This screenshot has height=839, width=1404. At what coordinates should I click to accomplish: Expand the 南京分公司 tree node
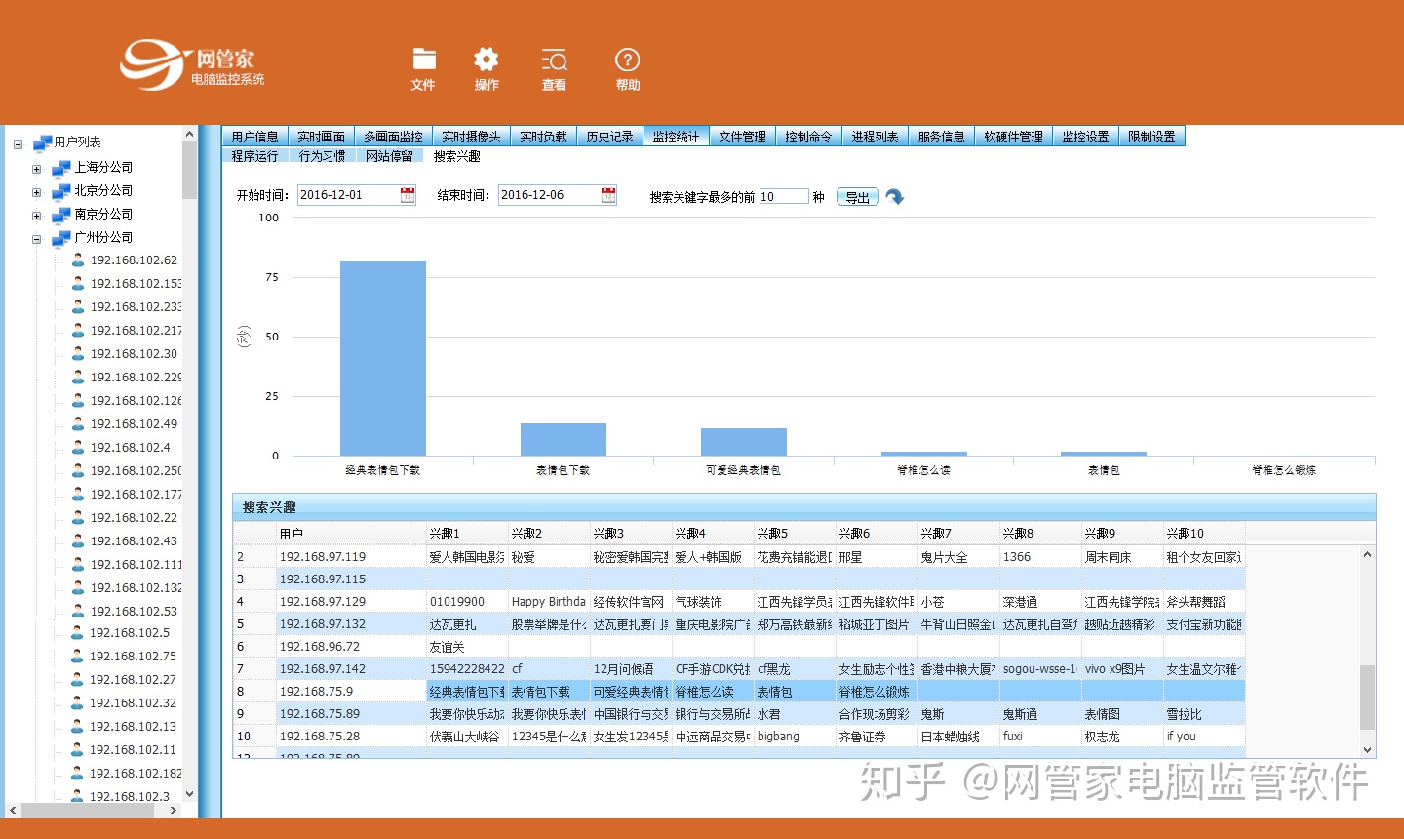tap(37, 216)
